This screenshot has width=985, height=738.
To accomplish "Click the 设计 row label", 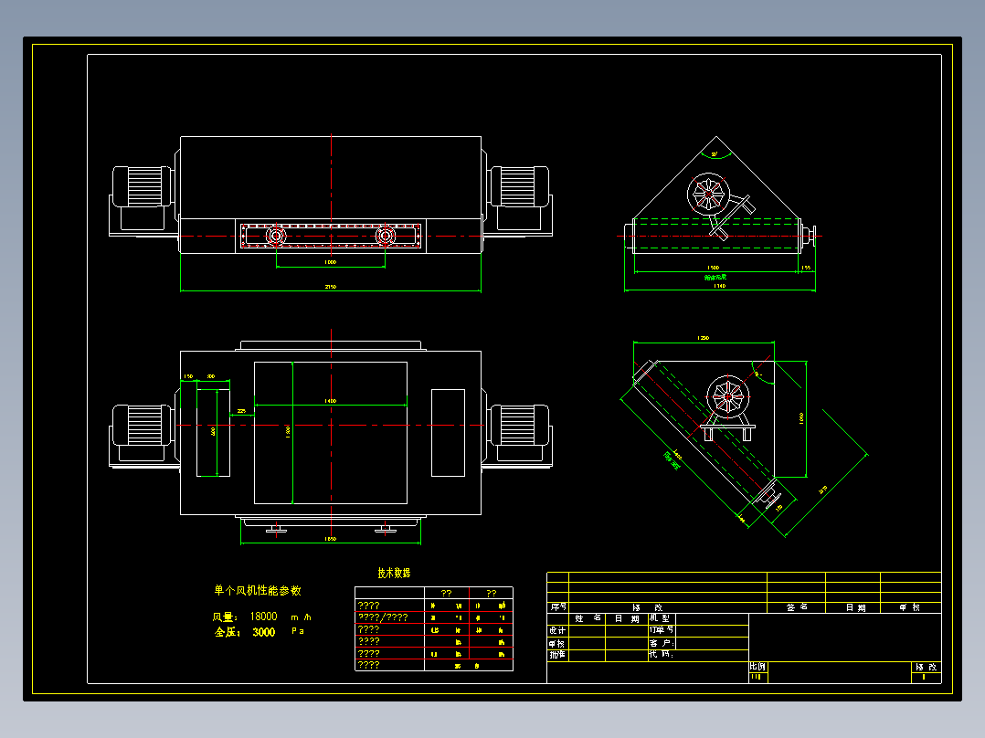I will (x=557, y=630).
